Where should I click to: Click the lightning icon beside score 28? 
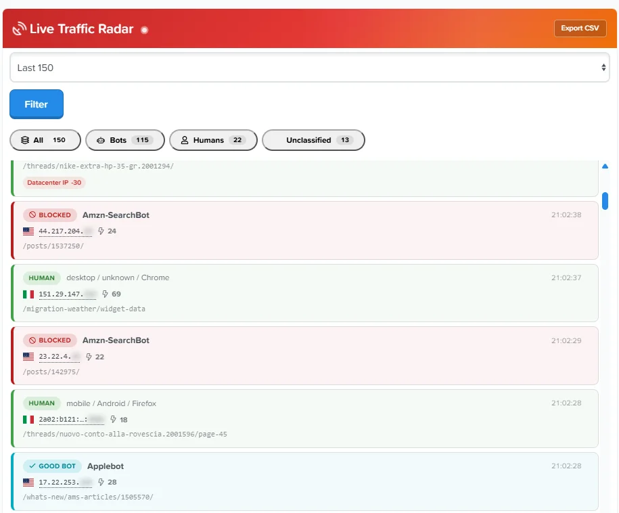[101, 482]
